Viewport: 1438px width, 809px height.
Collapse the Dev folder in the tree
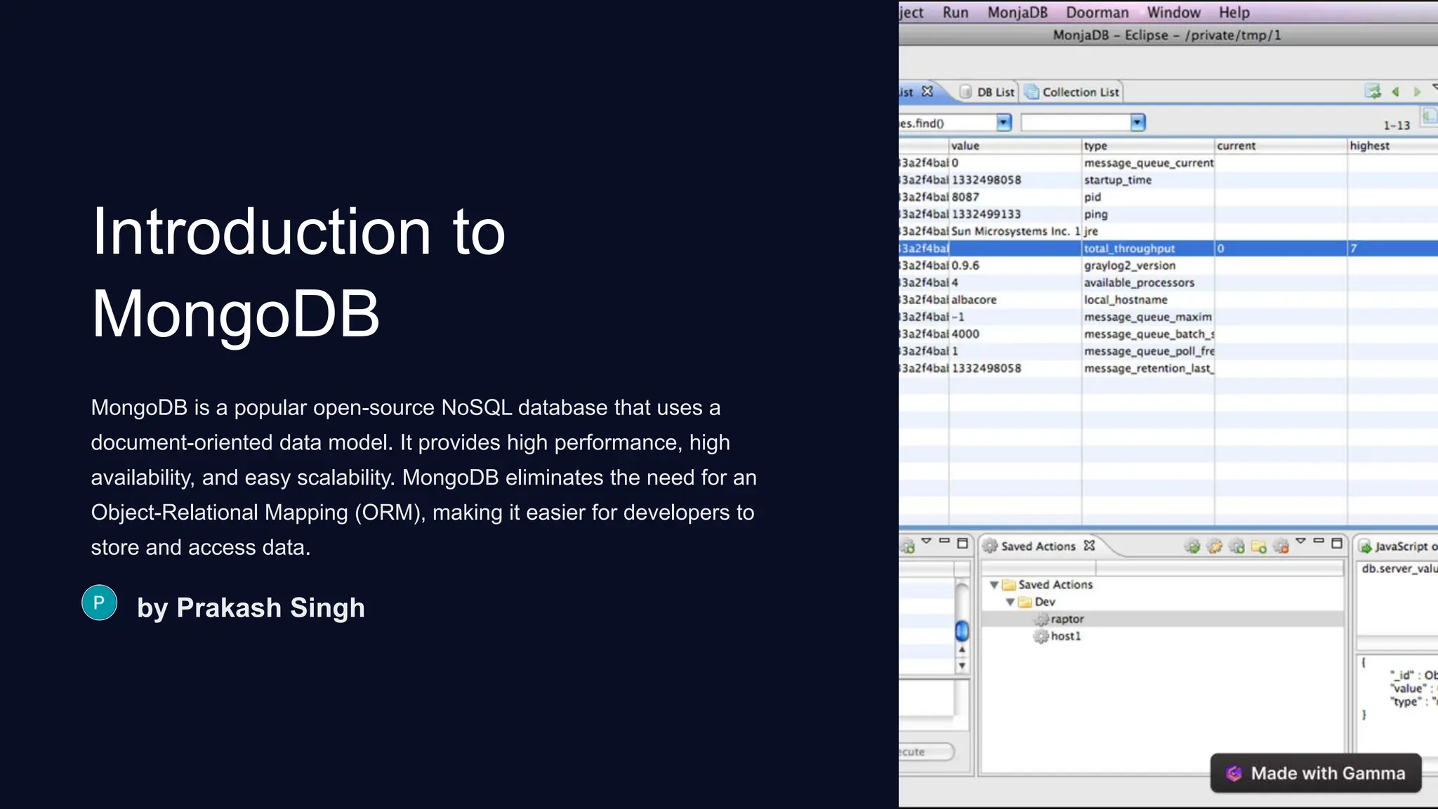click(1010, 603)
